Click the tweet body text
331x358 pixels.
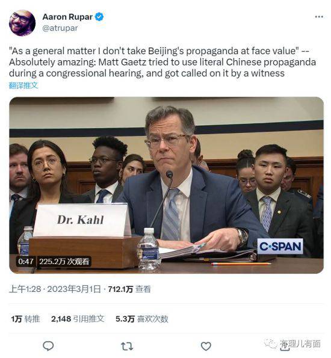(x=162, y=62)
